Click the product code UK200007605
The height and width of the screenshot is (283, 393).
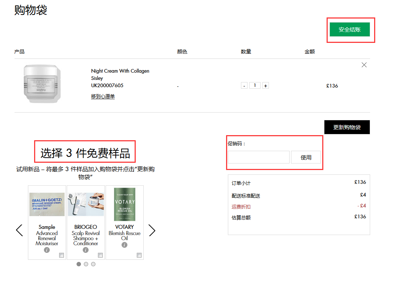coord(107,85)
